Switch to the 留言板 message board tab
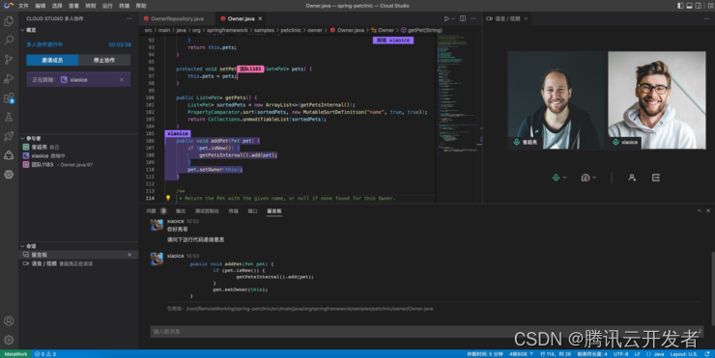 (274, 211)
